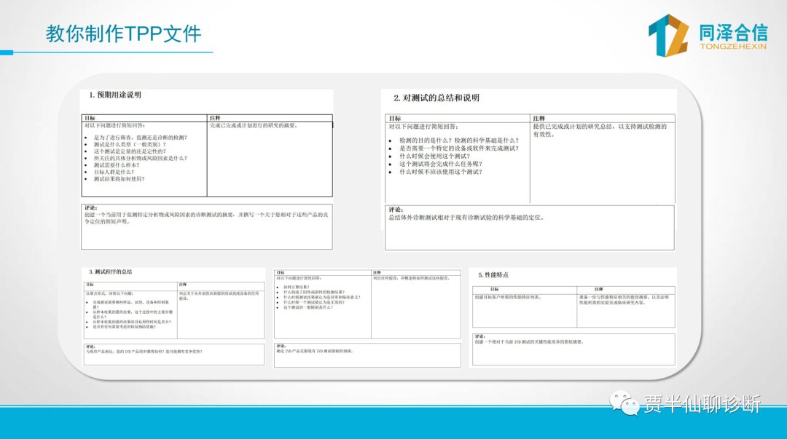Click the Tongzehexin orange-blue logo icon
The height and width of the screenshot is (439, 787).
pyautogui.click(x=668, y=35)
